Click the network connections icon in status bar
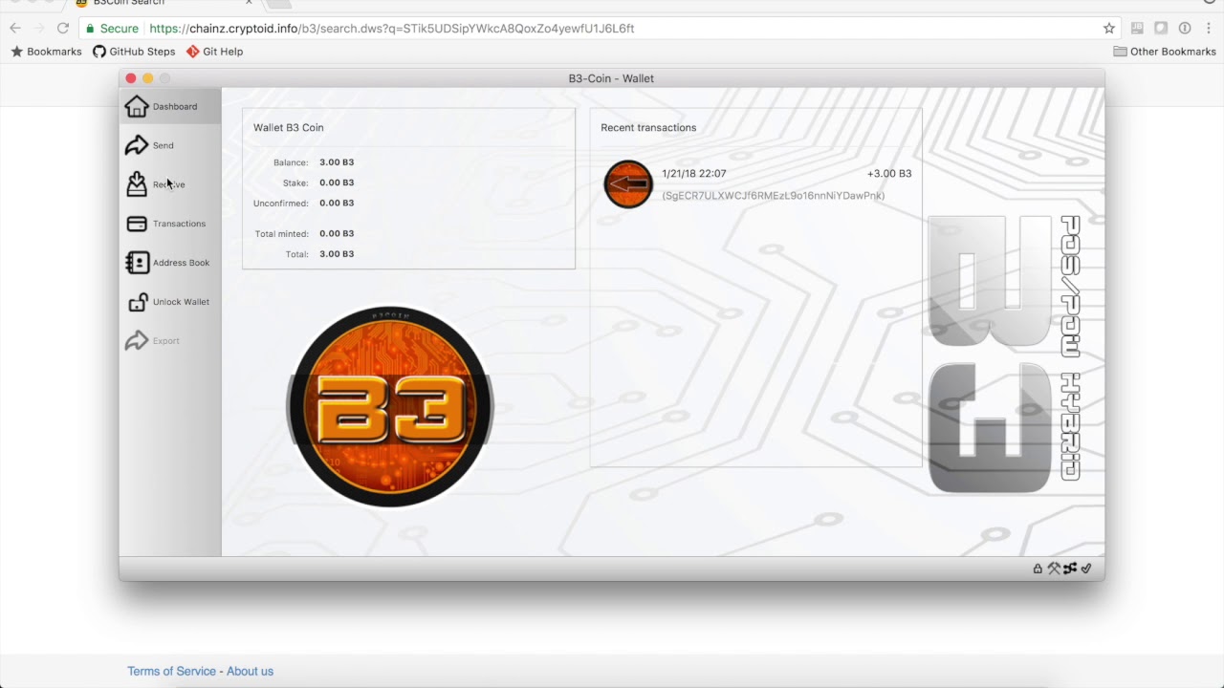The height and width of the screenshot is (688, 1224). (x=1070, y=569)
